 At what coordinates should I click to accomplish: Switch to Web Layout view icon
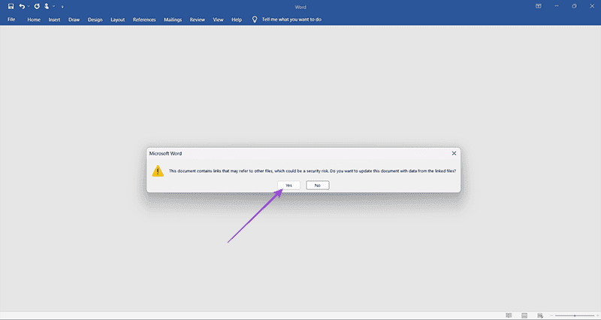pos(540,315)
